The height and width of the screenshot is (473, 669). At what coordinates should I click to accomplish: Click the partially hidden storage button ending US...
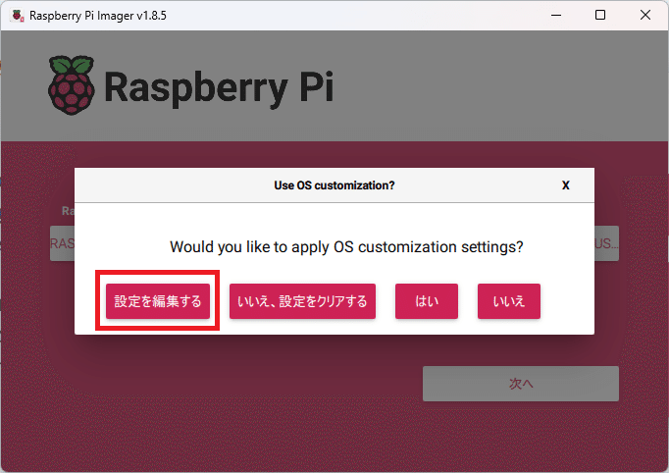(x=606, y=243)
